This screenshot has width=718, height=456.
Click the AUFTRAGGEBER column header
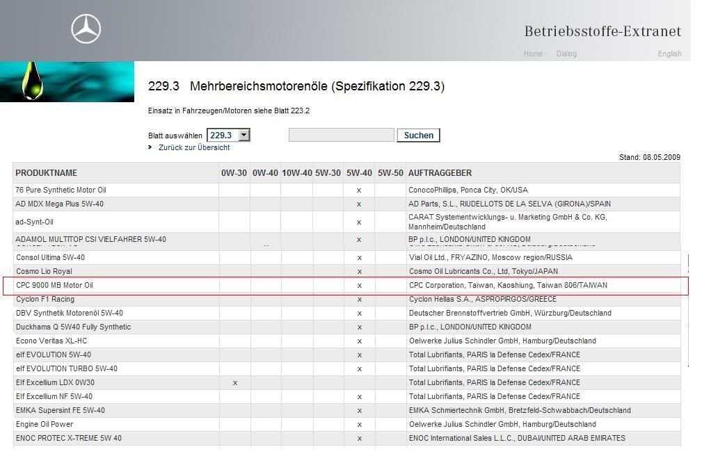pos(440,173)
